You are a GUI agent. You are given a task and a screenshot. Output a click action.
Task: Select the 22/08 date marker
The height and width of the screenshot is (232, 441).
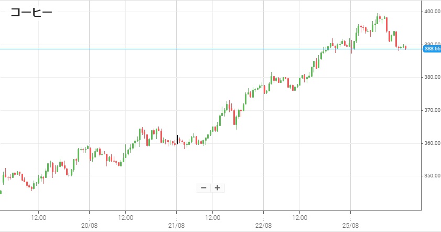[x=264, y=226]
